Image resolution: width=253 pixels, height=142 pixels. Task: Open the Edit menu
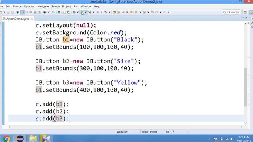(8, 6)
